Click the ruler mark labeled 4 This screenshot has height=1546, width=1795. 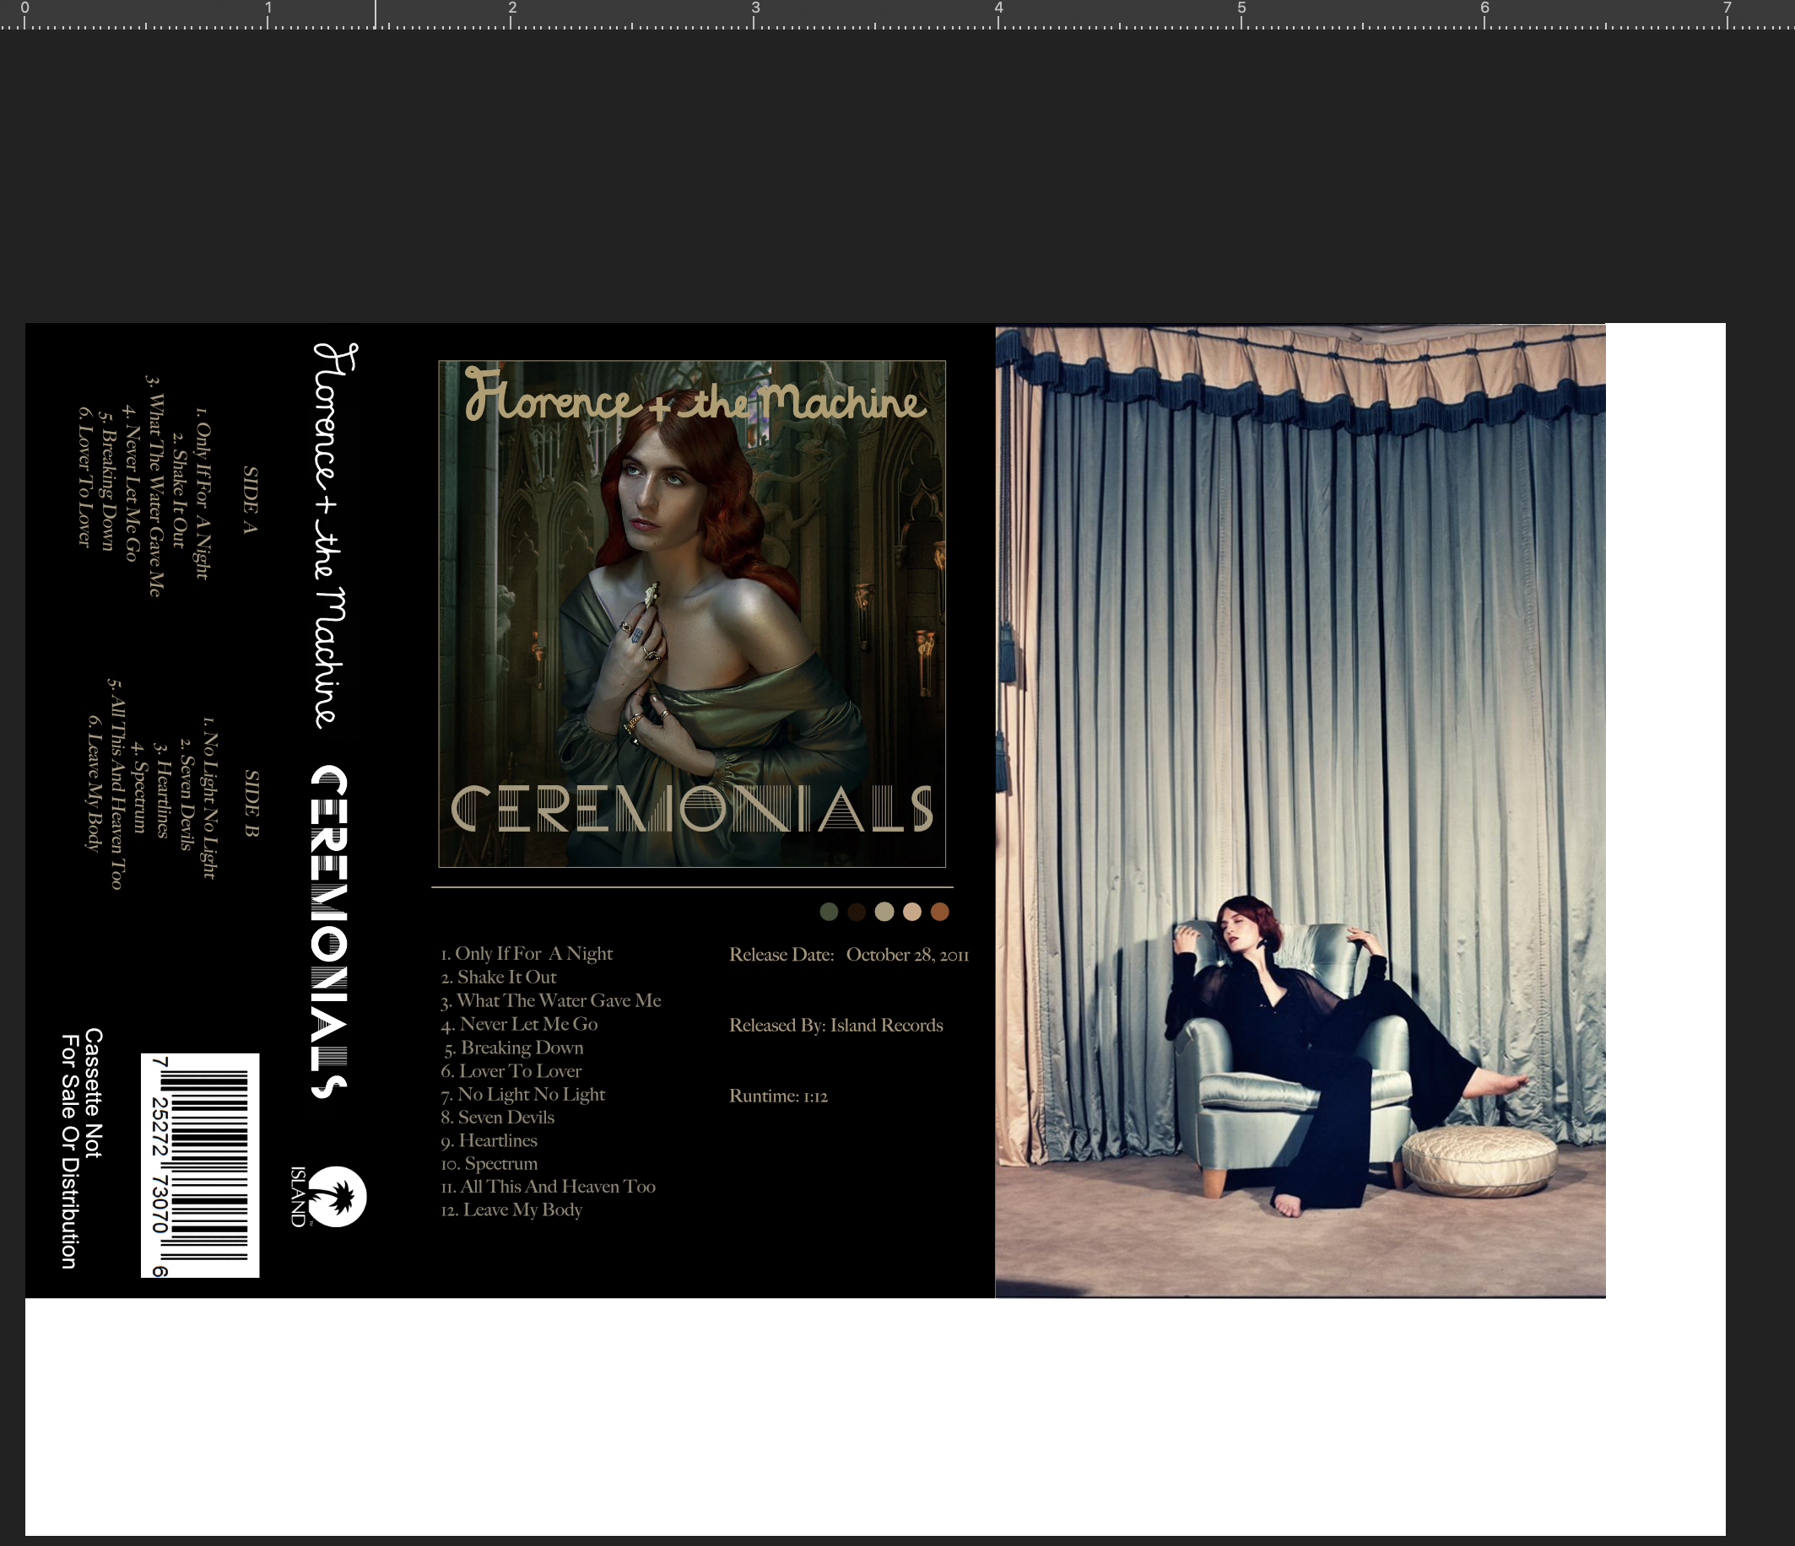point(998,8)
